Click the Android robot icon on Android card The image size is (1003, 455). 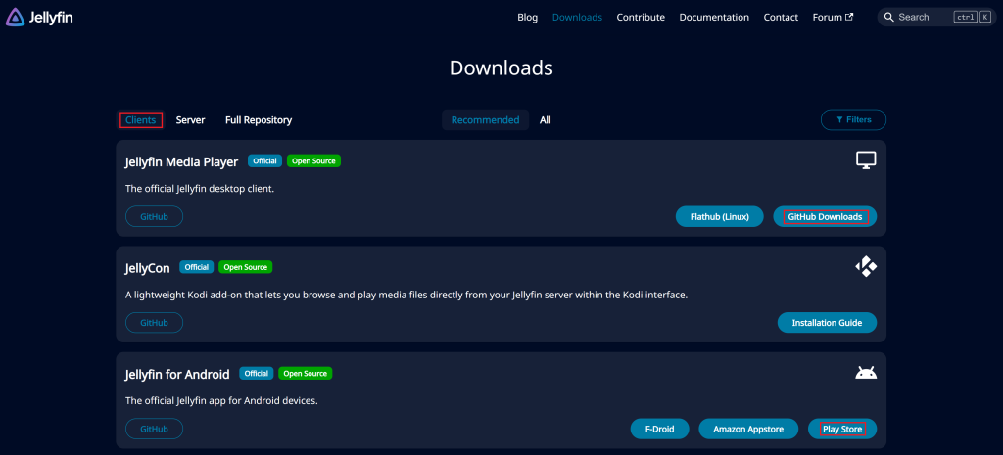tap(866, 373)
